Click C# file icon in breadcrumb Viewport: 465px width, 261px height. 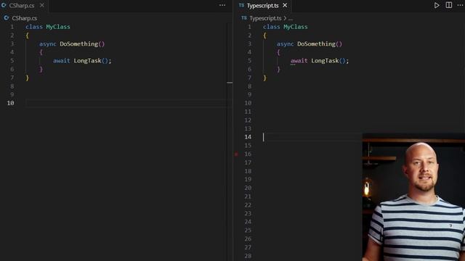7,18
